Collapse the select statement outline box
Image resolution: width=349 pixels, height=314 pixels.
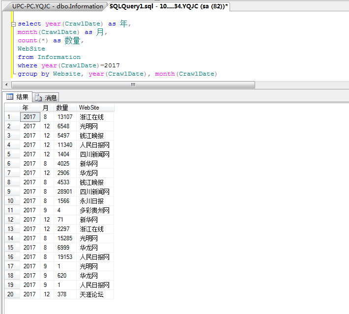[13, 24]
